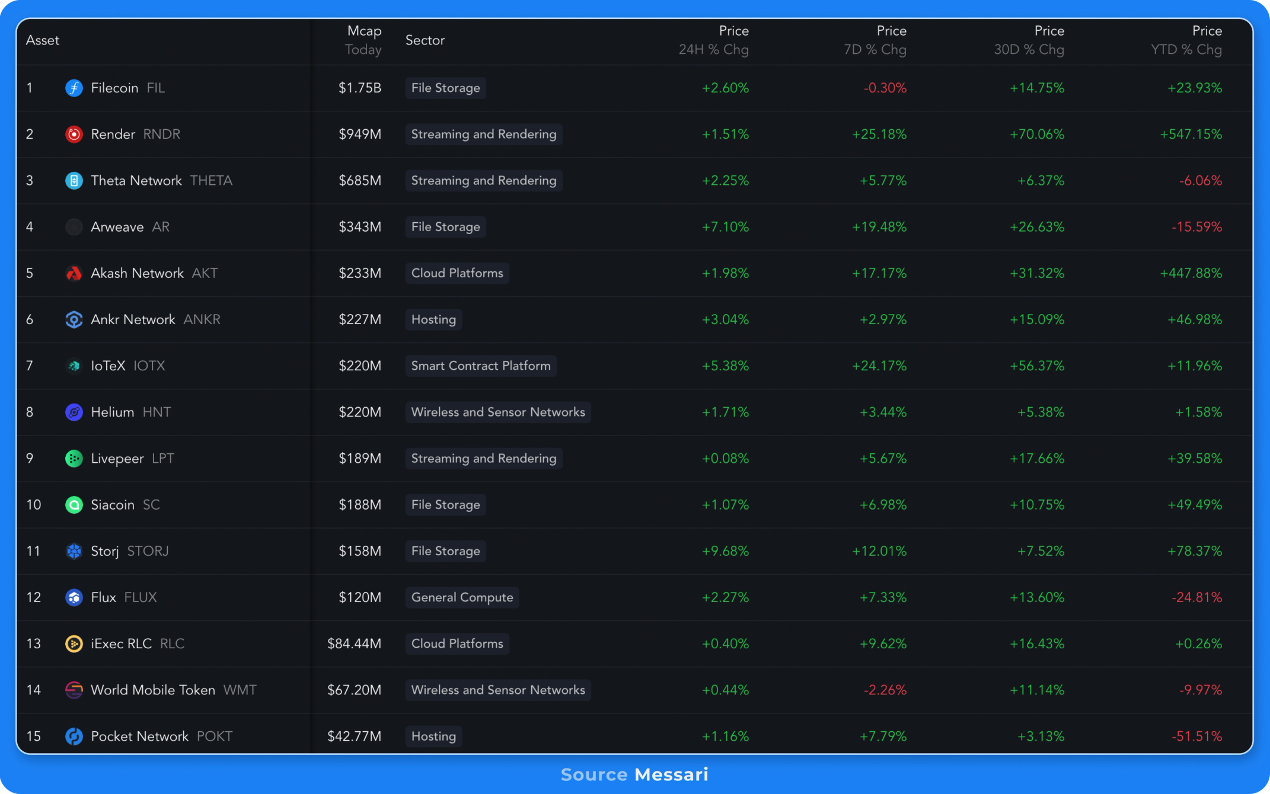Click the Storj logo icon
This screenshot has height=794, width=1270.
[x=74, y=551]
